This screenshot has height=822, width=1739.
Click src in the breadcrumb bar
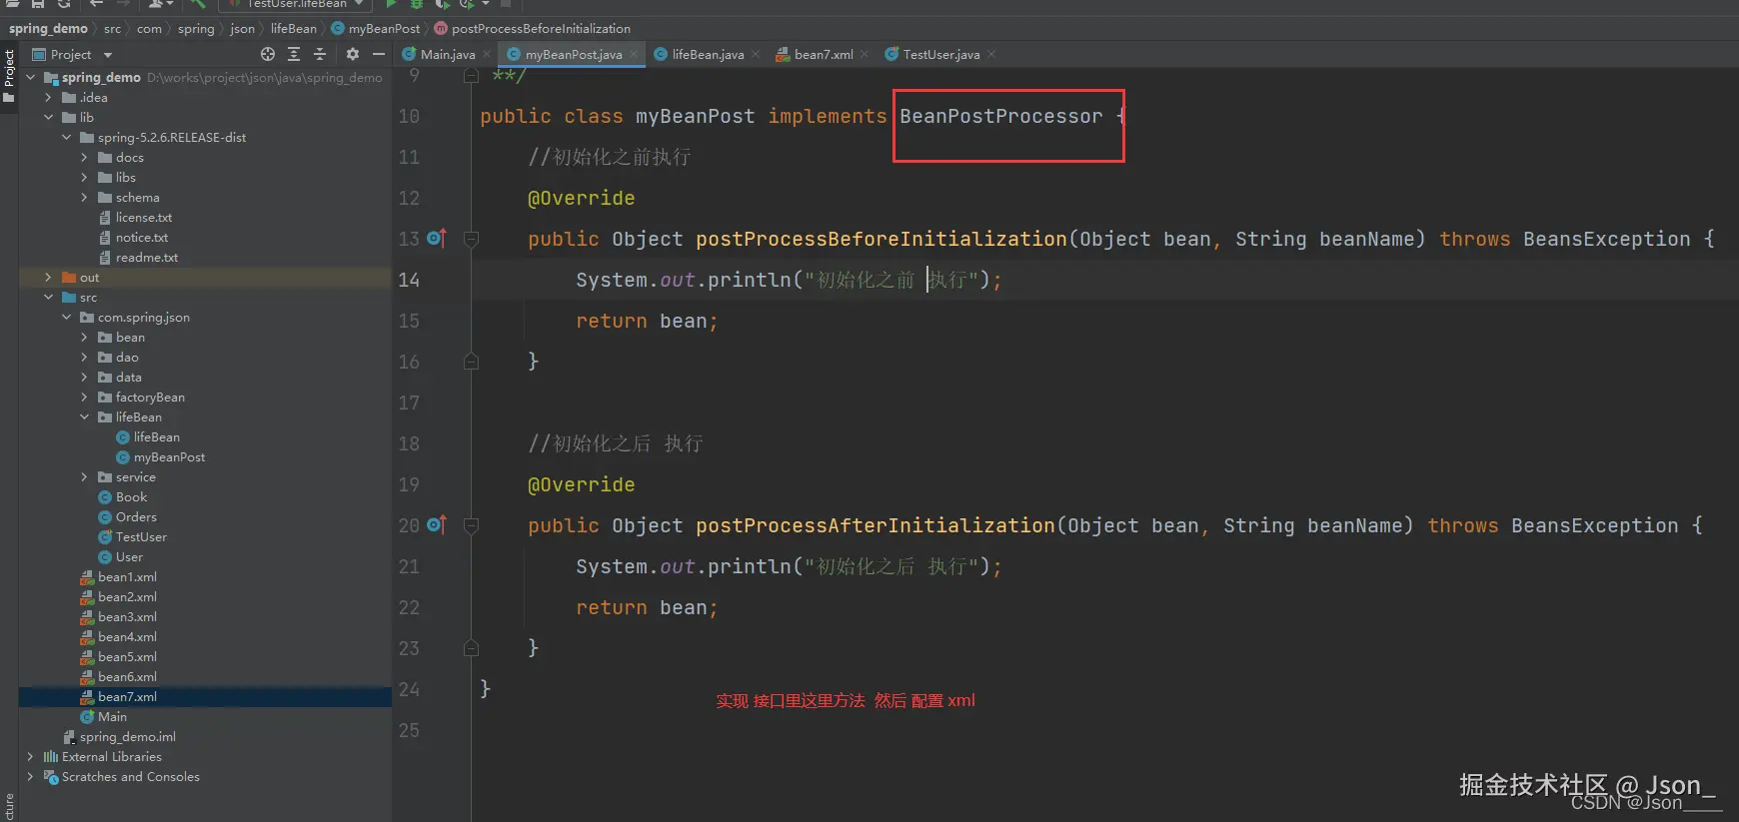112,28
